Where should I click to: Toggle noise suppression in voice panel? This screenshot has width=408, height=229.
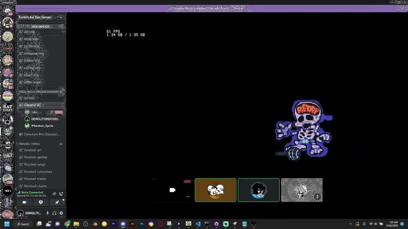point(55,194)
